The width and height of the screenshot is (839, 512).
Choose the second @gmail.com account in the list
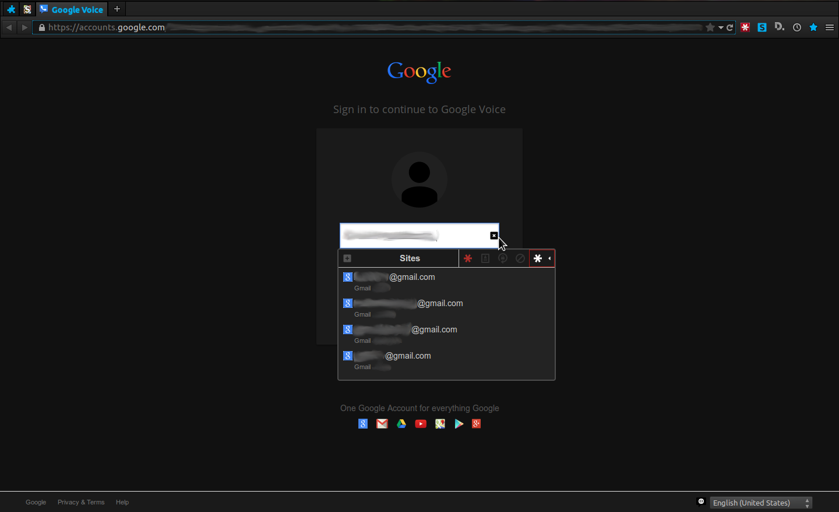tap(446, 308)
